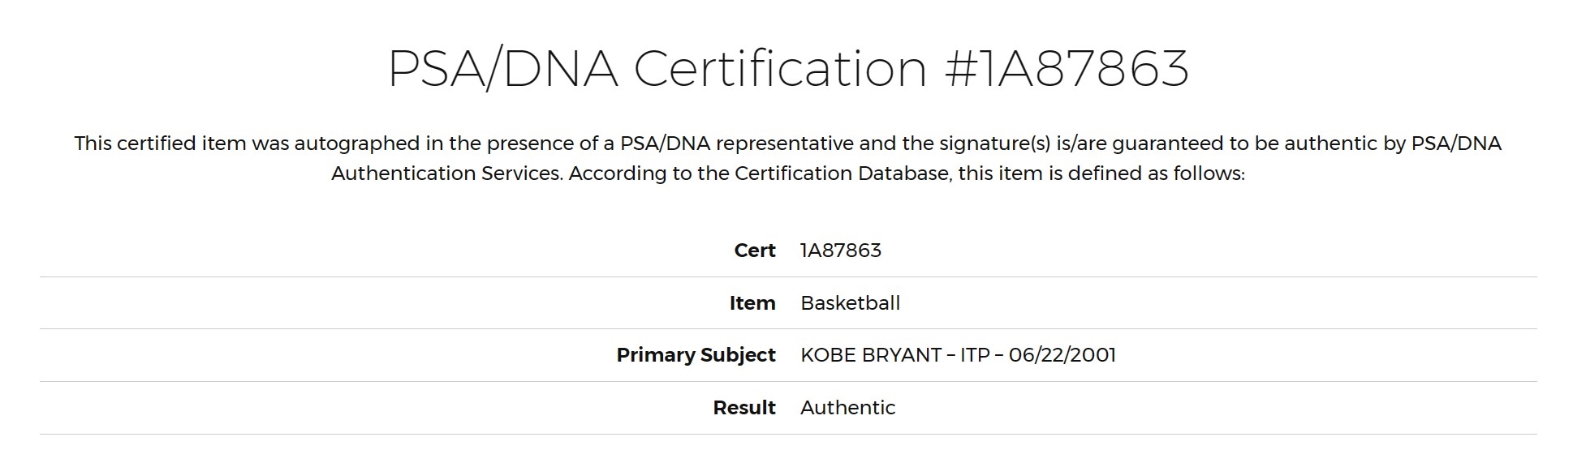Click the text "Authentication Services" in description

[x=446, y=174]
